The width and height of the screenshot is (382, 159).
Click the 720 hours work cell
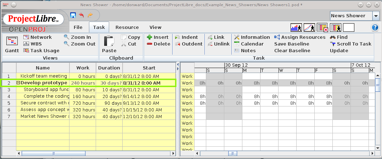(x=83, y=103)
